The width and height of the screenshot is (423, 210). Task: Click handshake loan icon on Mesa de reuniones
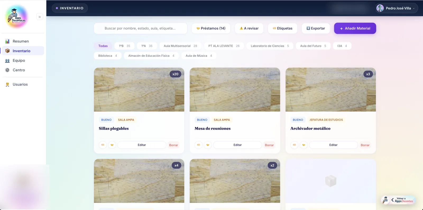208,145
